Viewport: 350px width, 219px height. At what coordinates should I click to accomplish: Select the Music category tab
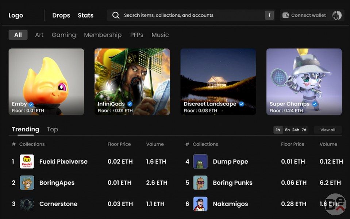coord(160,35)
